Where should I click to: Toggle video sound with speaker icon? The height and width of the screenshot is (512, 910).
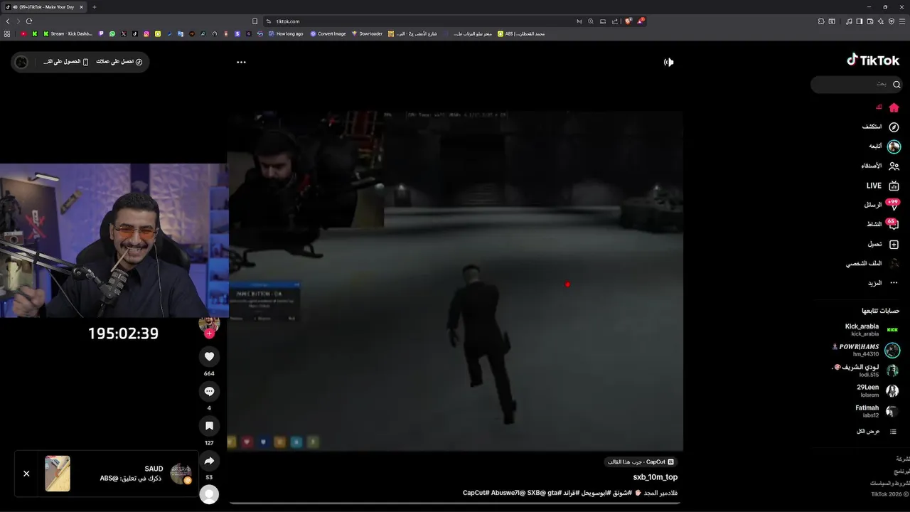(x=668, y=62)
